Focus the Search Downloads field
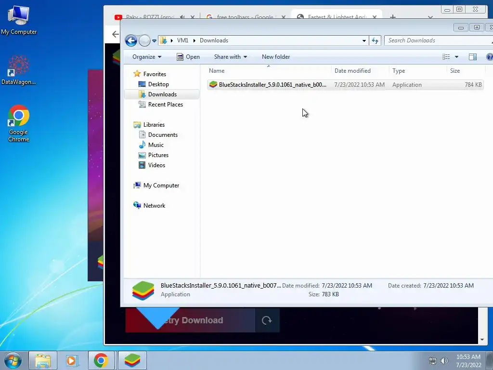The height and width of the screenshot is (370, 493). [x=438, y=40]
